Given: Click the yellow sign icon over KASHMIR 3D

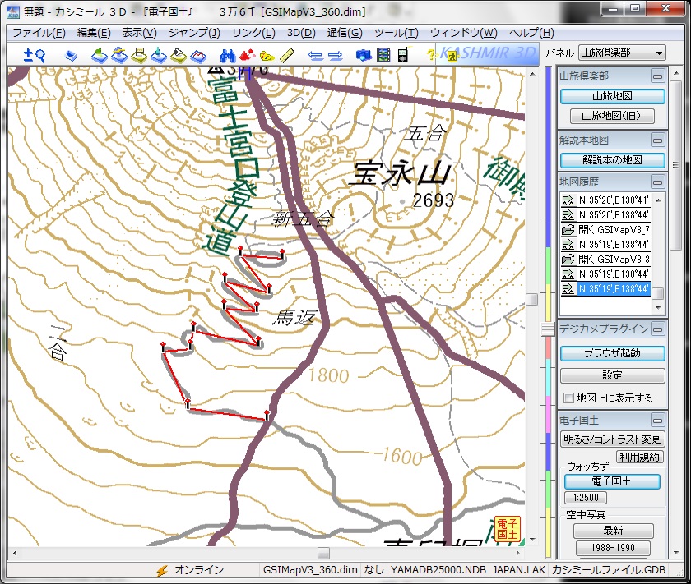Looking at the screenshot, I should click(452, 57).
